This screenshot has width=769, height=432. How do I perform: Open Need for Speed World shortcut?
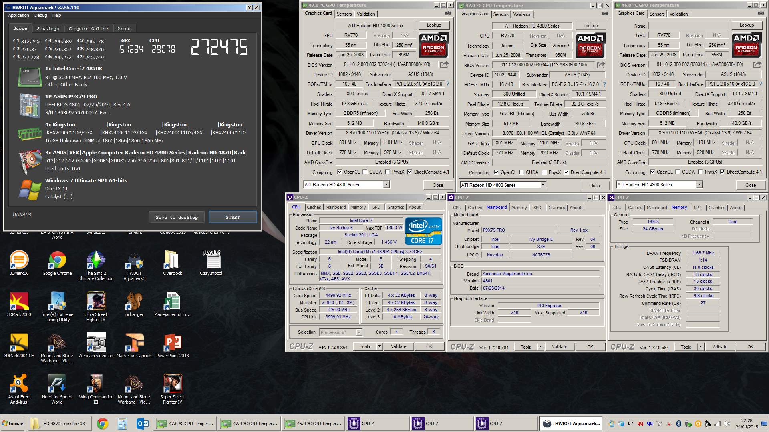(57, 389)
